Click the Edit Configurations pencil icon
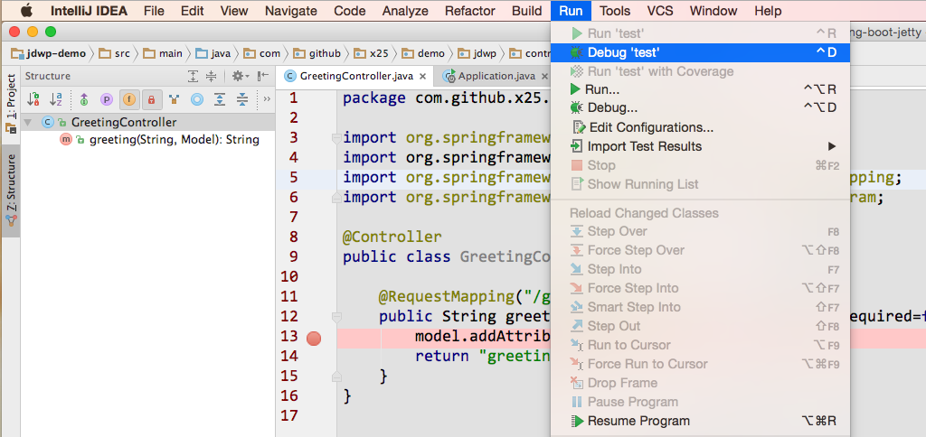This screenshot has width=926, height=437. [x=578, y=127]
